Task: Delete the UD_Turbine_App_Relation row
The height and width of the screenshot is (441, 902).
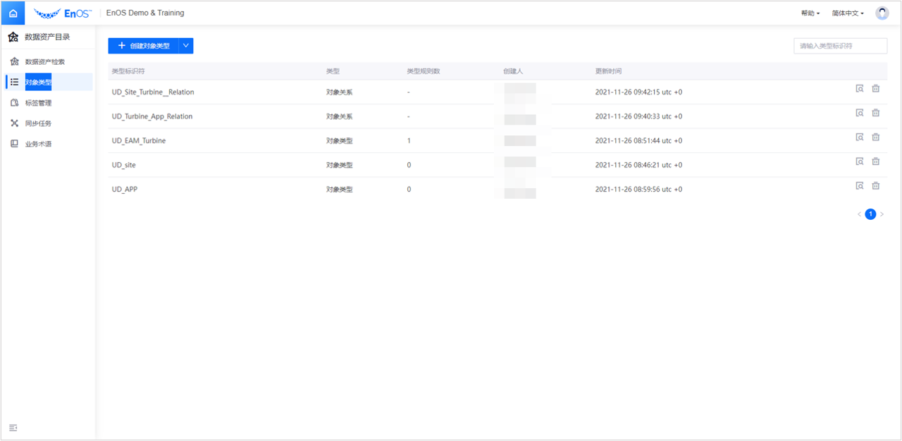Action: tap(876, 113)
